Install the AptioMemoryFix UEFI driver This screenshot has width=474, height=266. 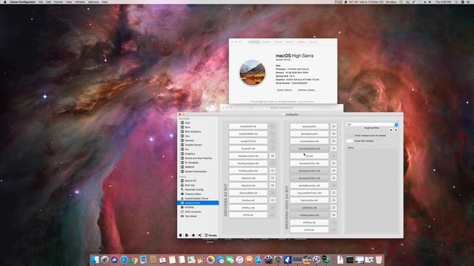309,134
